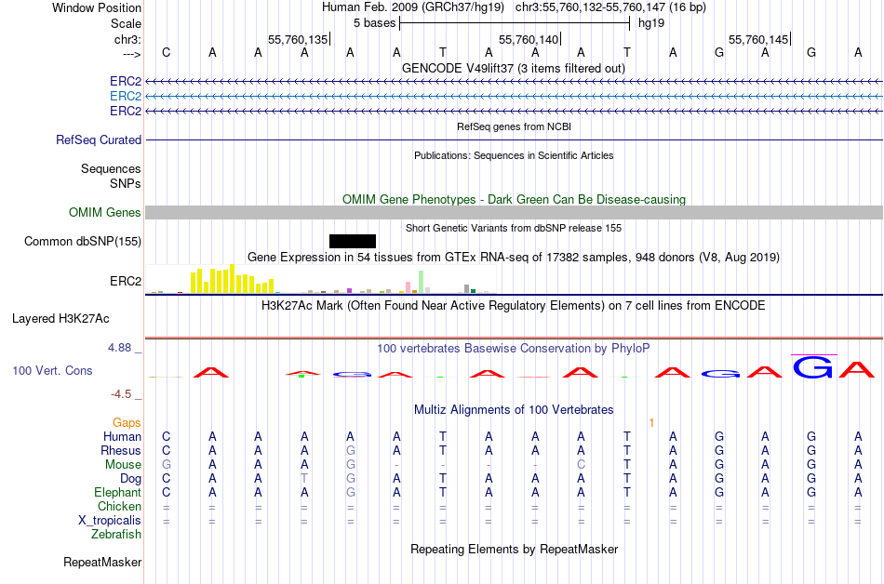Click the hg19 label beside the scale bar
884x584 pixels.
point(651,23)
